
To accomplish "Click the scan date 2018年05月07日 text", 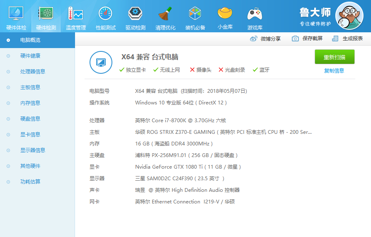I will point(226,91).
